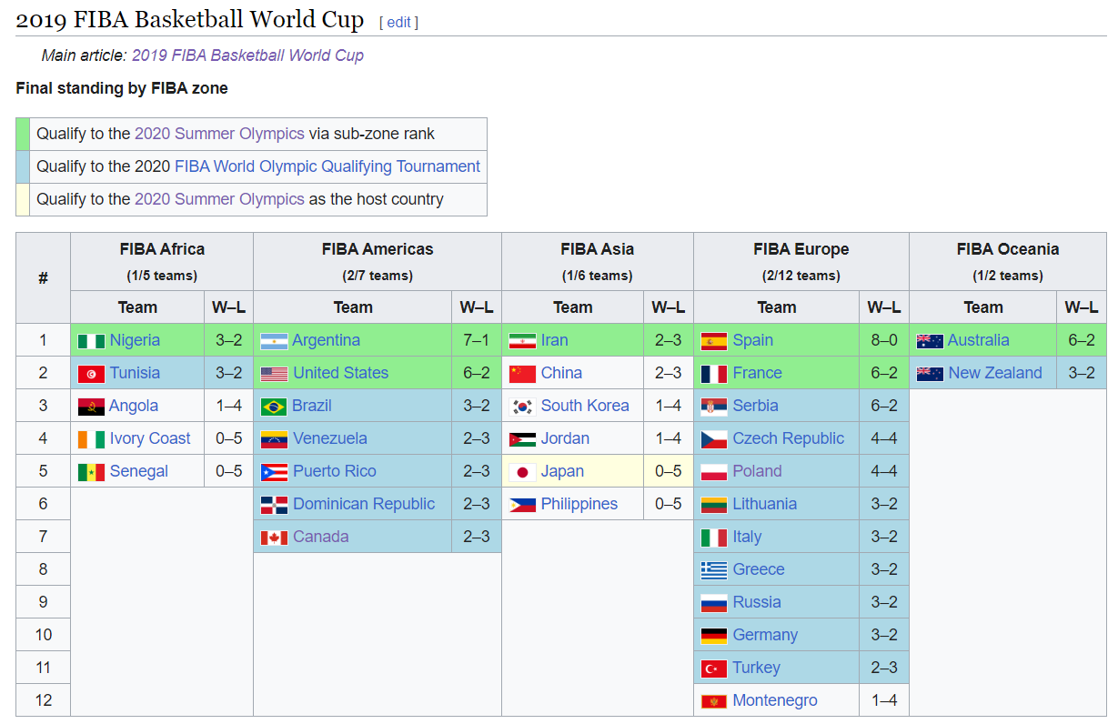
Task: Open the Dominican Republic team link
Action: click(364, 504)
